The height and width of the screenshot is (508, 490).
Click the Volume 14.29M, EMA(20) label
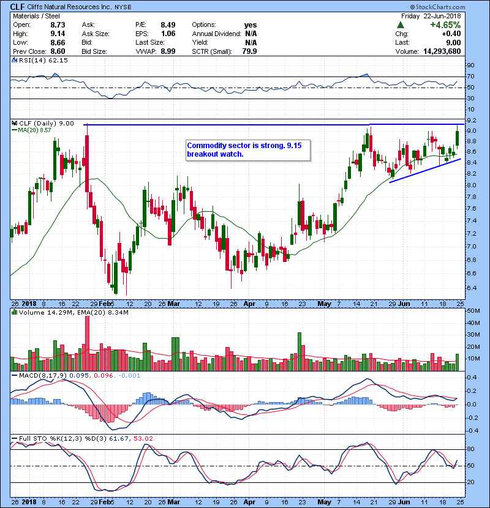point(73,312)
